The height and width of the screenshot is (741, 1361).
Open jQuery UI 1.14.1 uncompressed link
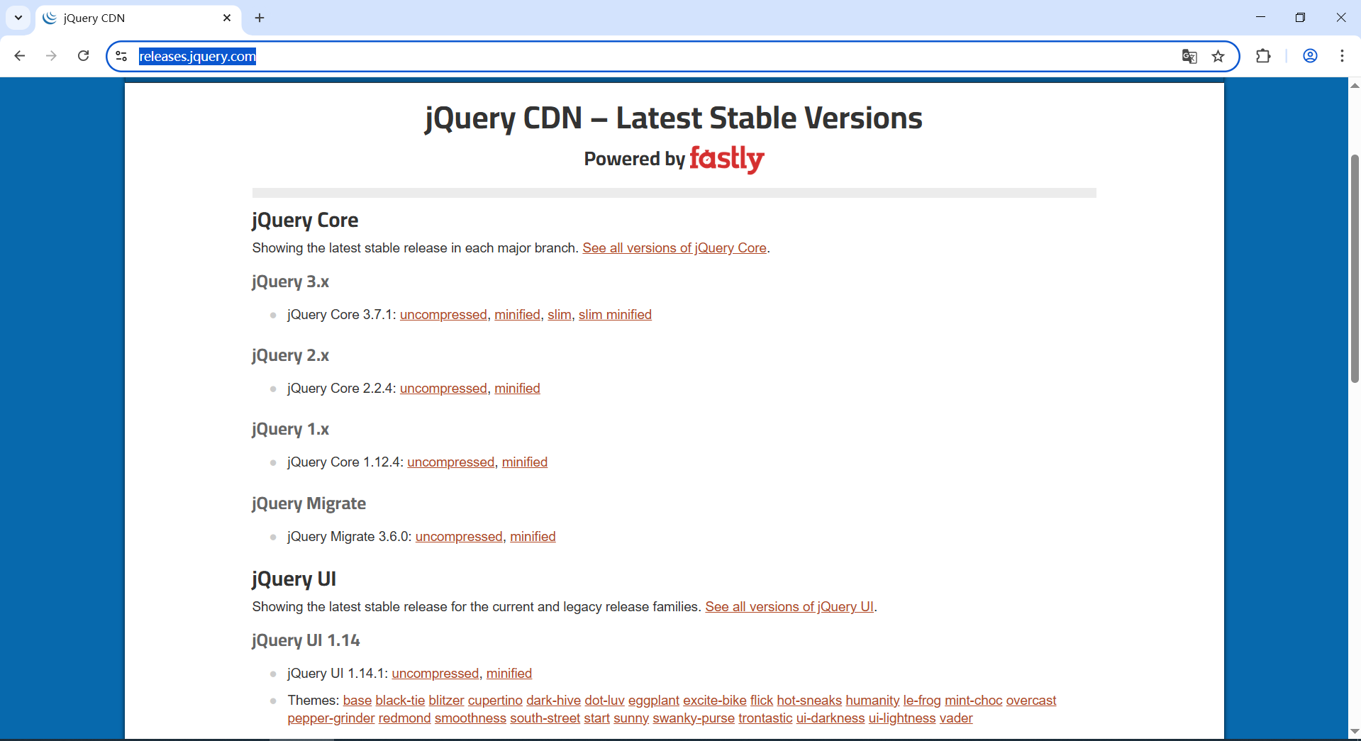(x=435, y=674)
